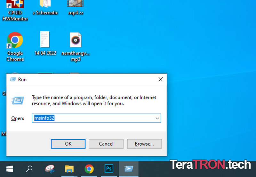This screenshot has width=256, height=177.
Task: Click OK in the Run dialog
Action: (68, 144)
